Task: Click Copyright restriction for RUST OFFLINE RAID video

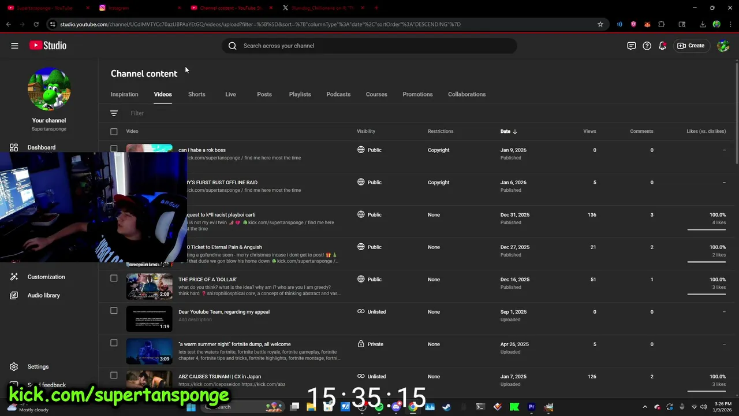Action: [x=439, y=182]
